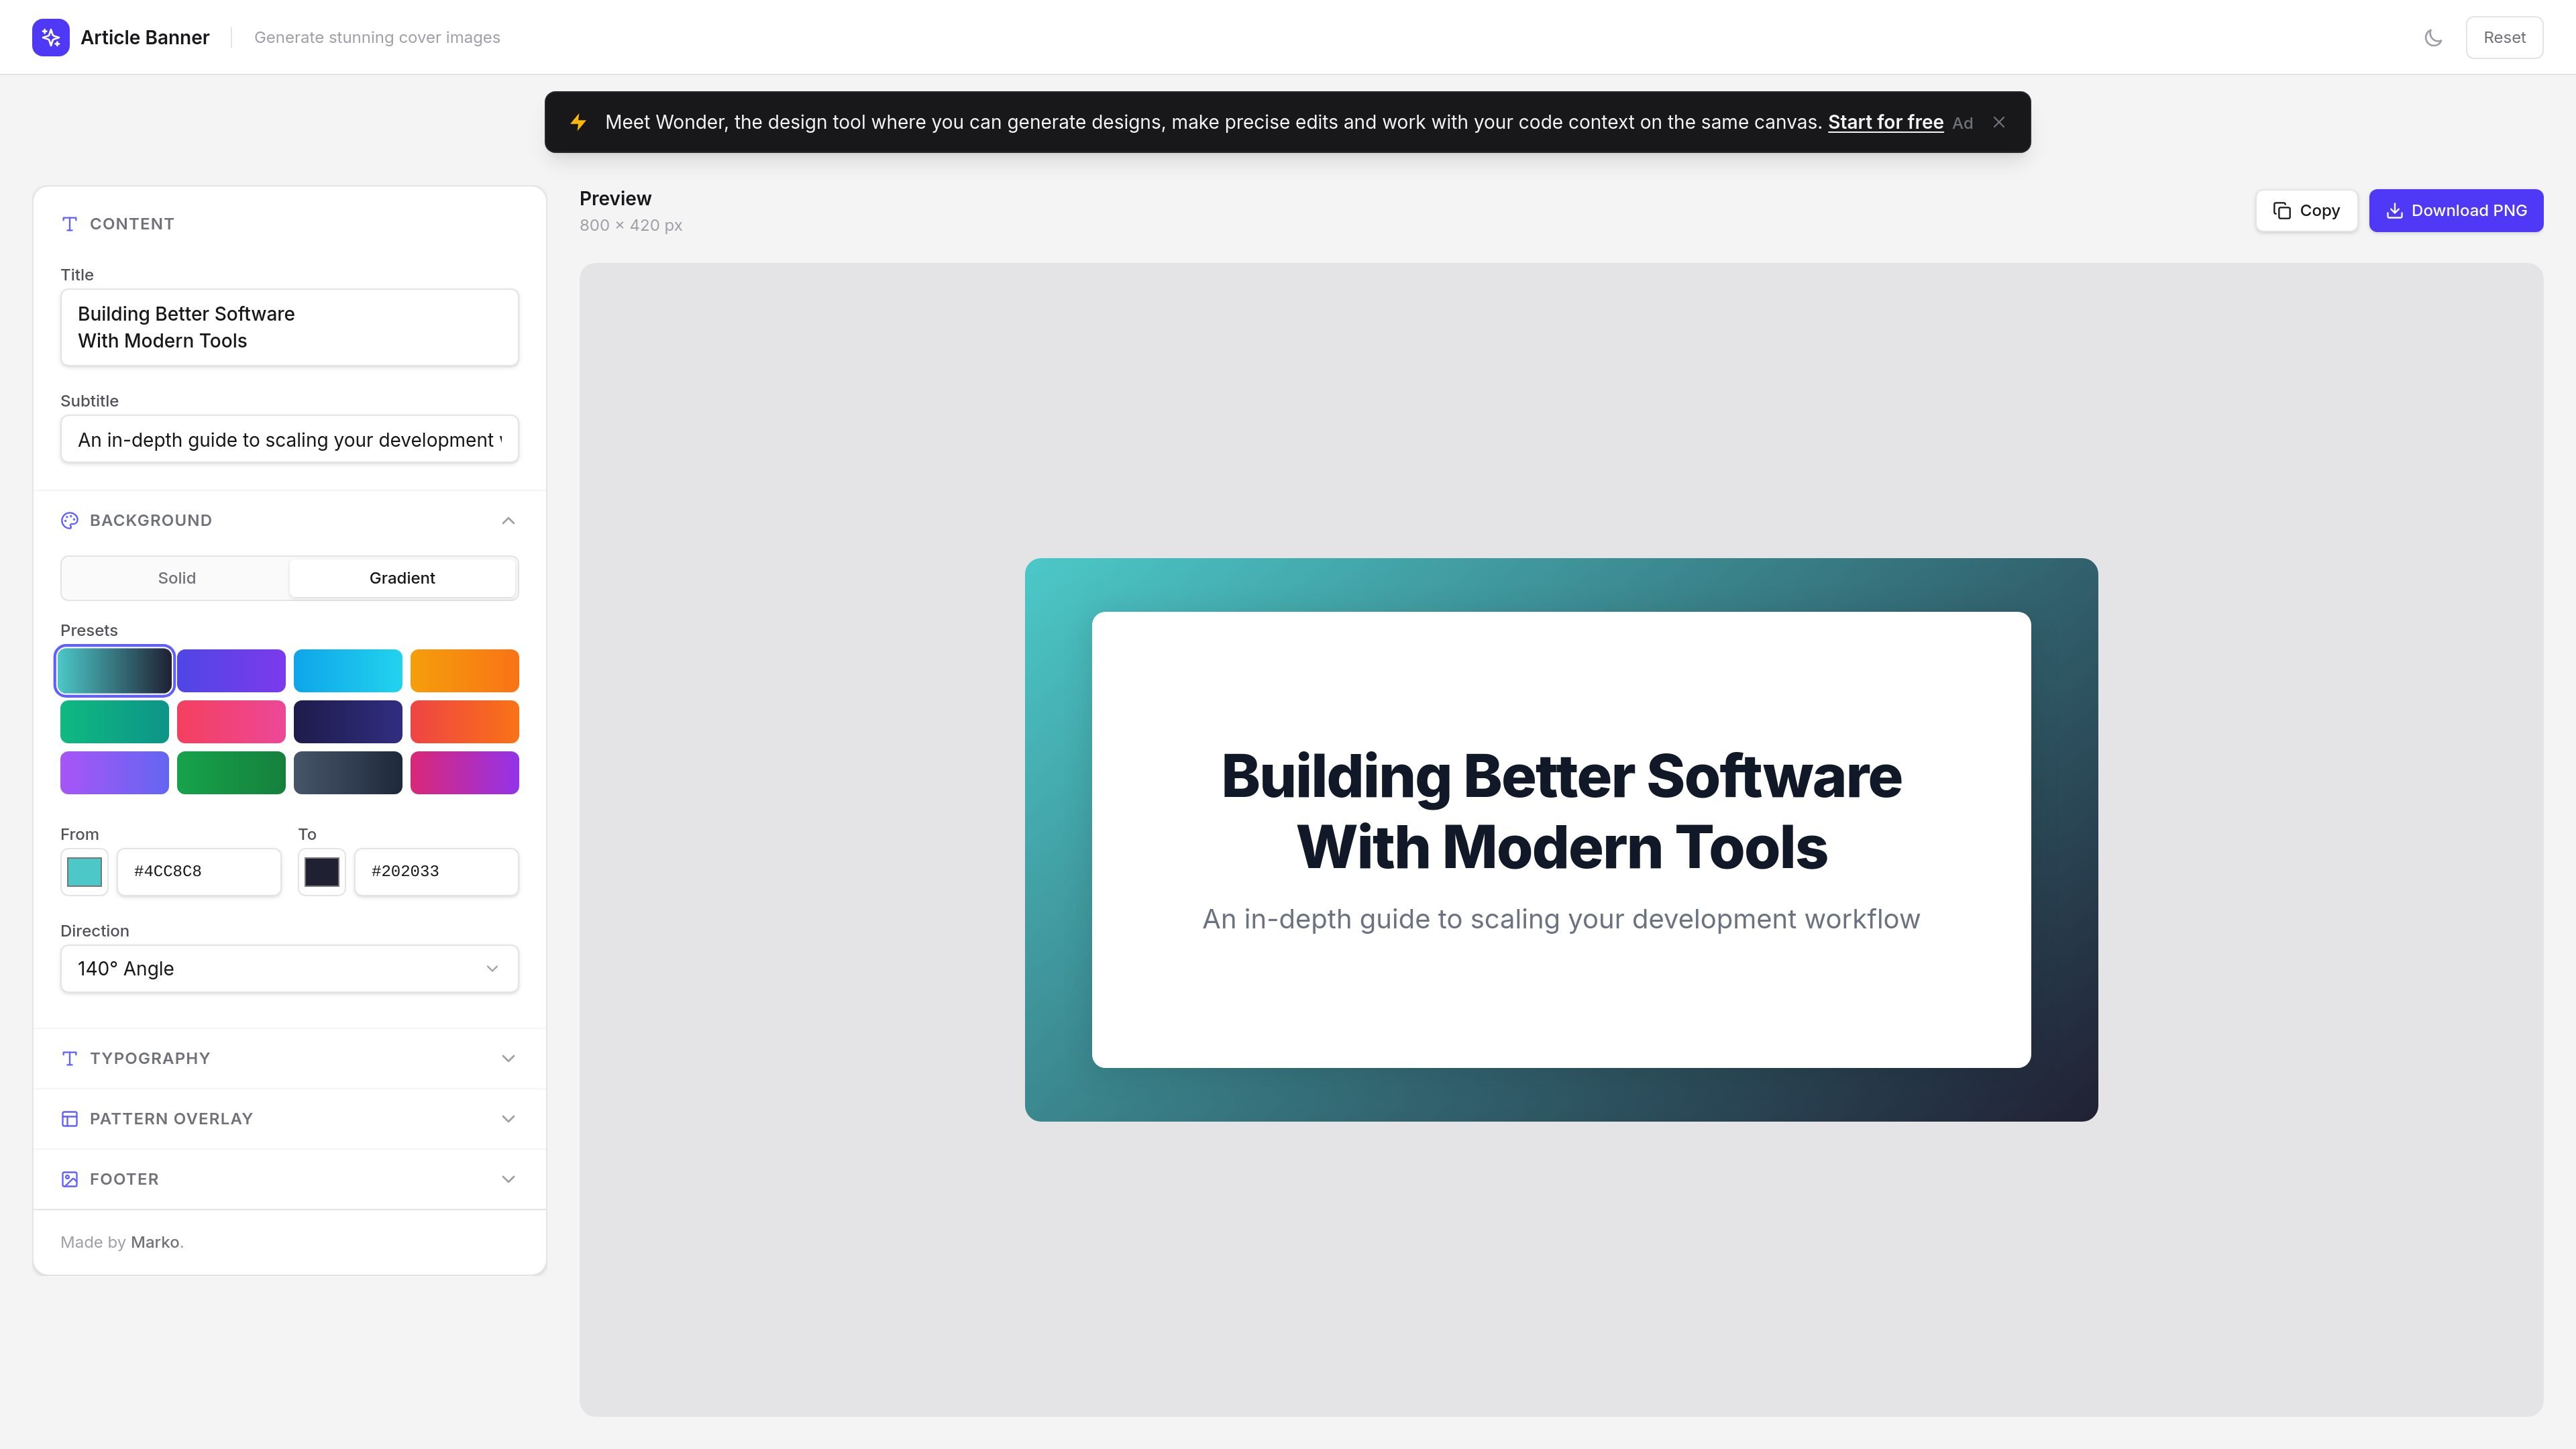Click the lightning bolt icon in the ad

pos(578,122)
